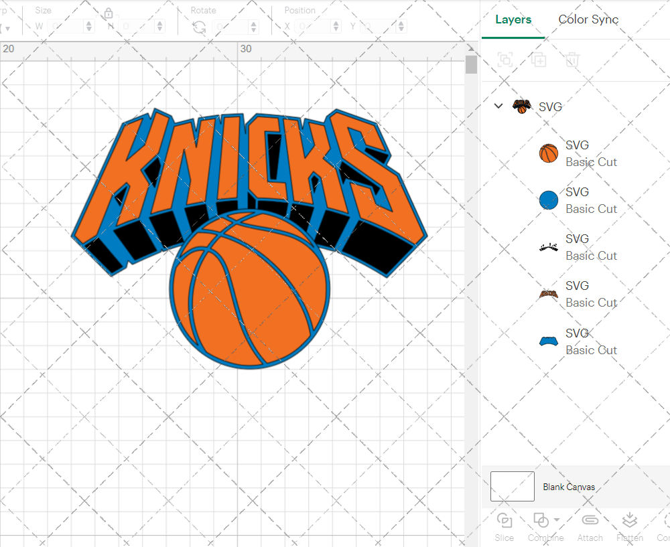Image resolution: width=670 pixels, height=547 pixels.
Task: Click the canvas scroll up arrow
Action: click(471, 48)
